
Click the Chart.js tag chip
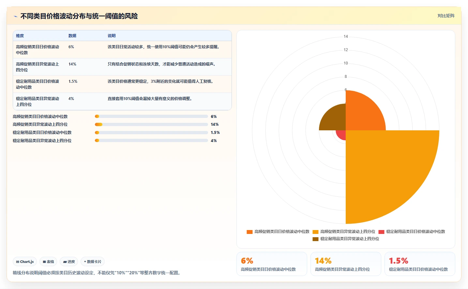tap(25, 262)
